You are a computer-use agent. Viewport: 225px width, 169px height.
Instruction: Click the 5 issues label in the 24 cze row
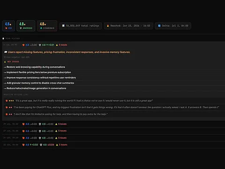62,138
